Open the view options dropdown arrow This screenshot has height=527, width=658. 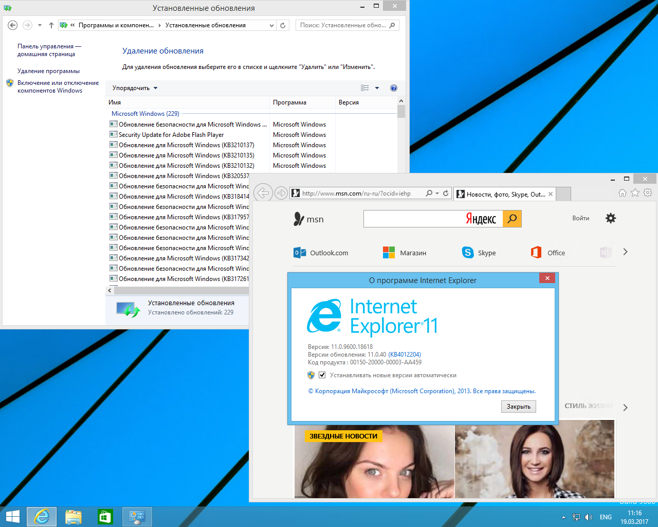pyautogui.click(x=377, y=88)
